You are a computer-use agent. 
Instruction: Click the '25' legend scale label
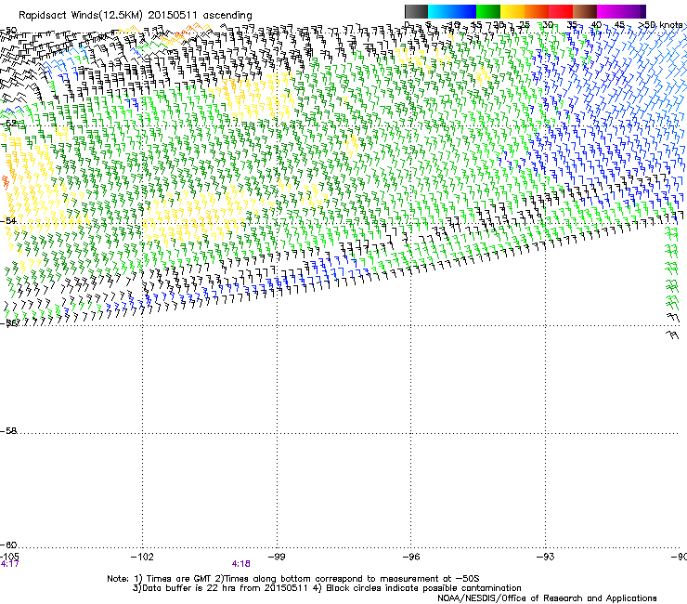click(524, 25)
